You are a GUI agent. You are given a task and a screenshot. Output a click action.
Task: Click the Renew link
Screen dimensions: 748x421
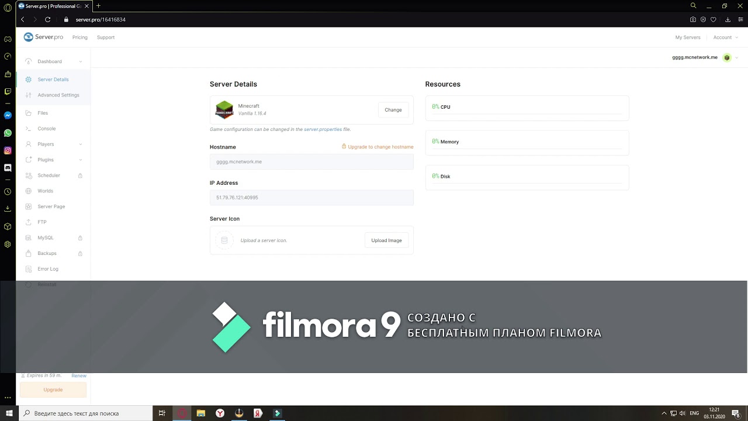tap(79, 375)
